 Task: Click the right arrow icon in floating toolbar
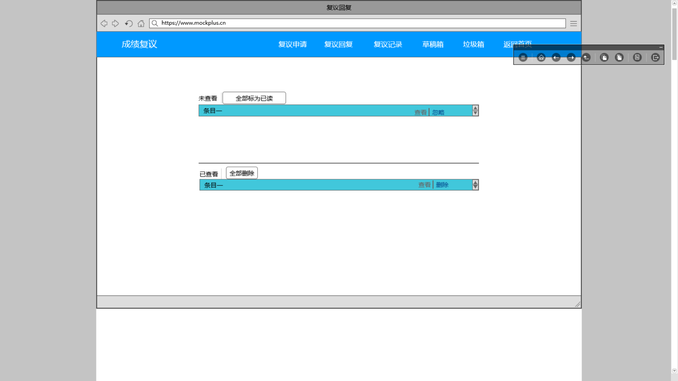click(571, 58)
